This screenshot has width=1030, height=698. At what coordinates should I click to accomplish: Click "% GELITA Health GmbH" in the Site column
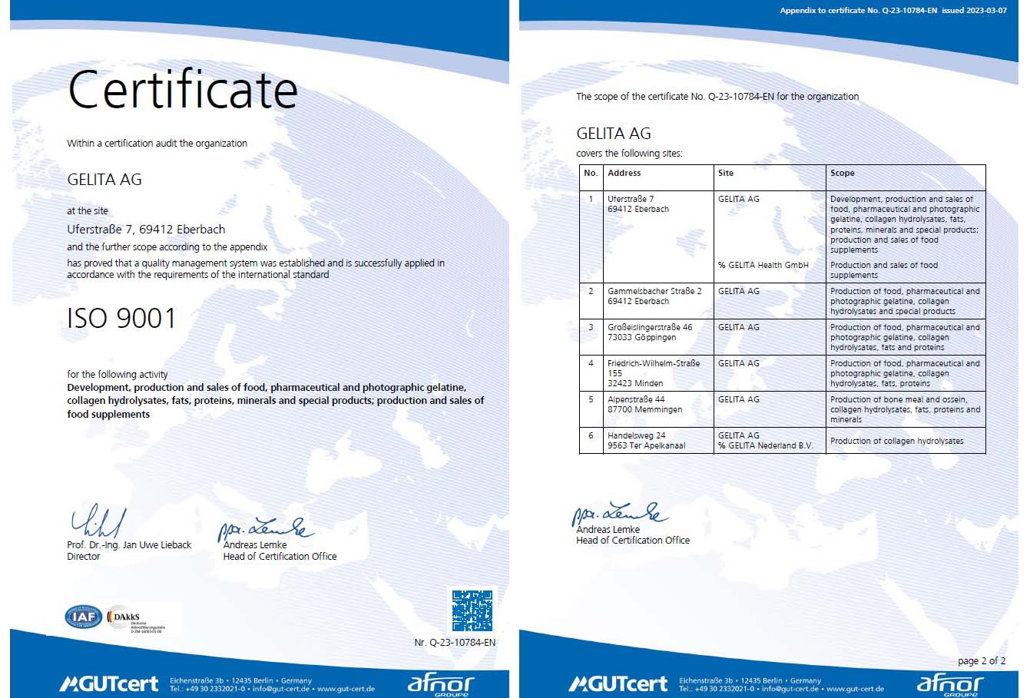point(763,265)
